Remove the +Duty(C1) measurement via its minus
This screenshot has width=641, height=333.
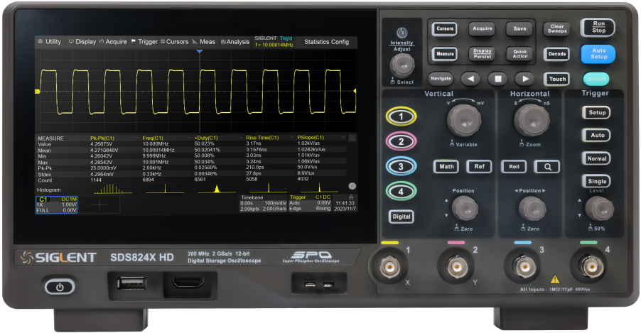click(x=241, y=138)
